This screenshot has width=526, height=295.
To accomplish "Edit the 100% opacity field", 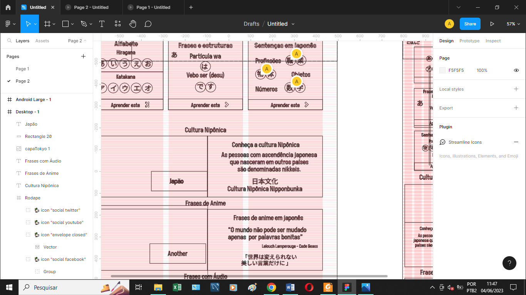I will pyautogui.click(x=482, y=70).
